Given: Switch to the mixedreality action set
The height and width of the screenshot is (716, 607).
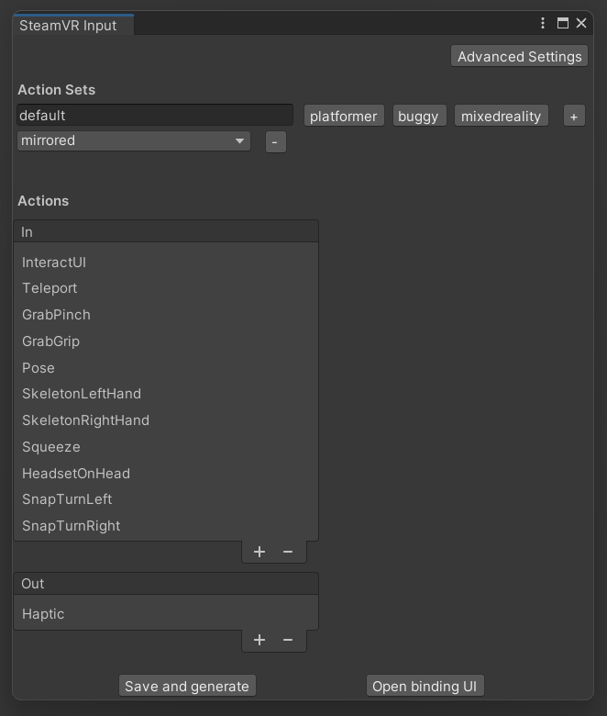Looking at the screenshot, I should (x=502, y=116).
